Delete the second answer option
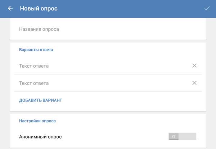Viewport: 216px width, 149px height. 194,83
